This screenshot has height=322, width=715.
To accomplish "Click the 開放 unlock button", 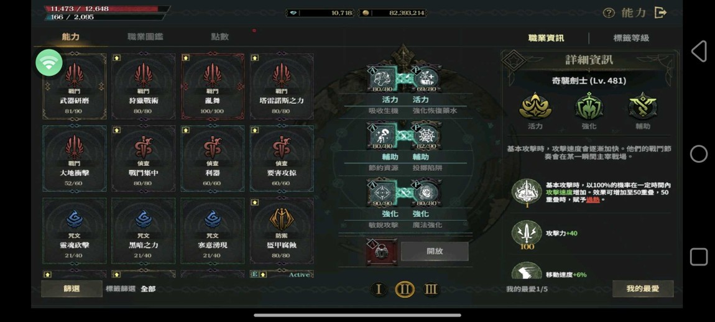I will 435,251.
